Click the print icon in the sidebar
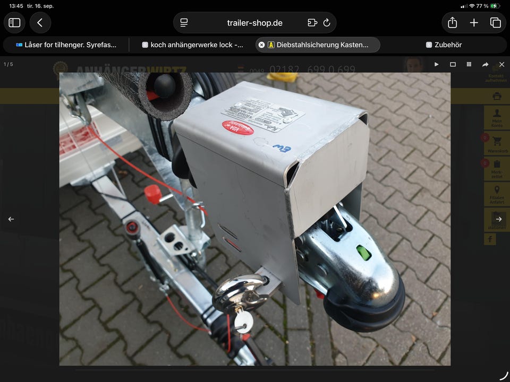 [497, 97]
